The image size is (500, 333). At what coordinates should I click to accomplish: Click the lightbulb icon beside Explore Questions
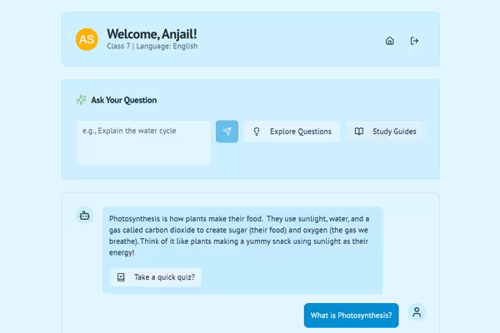click(x=257, y=132)
